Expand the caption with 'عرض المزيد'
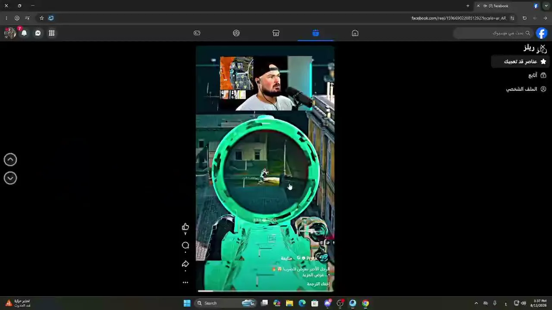Screen dimensions: 552x310 (313, 275)
